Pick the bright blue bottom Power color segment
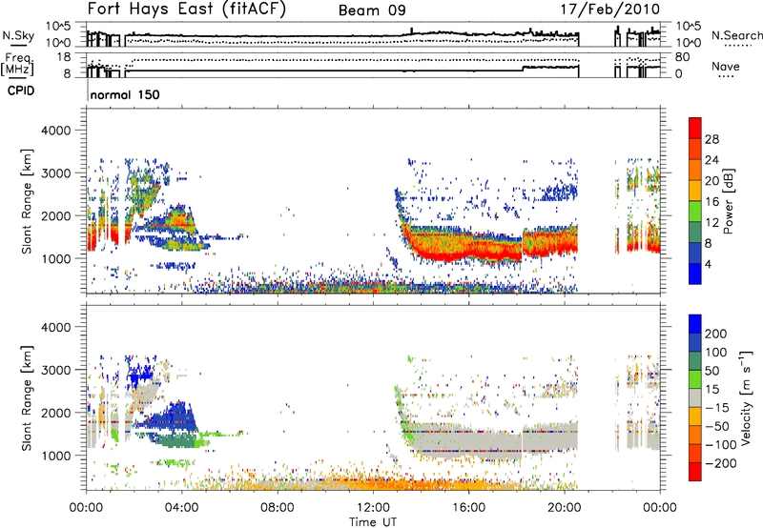This screenshot has width=763, height=528. [695, 274]
